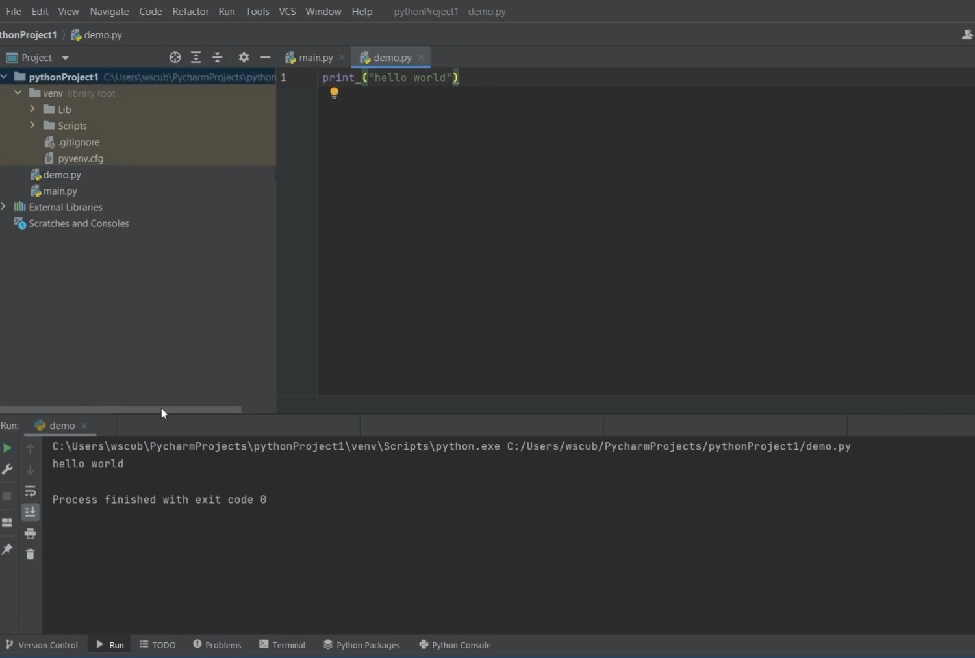Open Version Control tool window
The image size is (975, 658).
[x=42, y=645]
